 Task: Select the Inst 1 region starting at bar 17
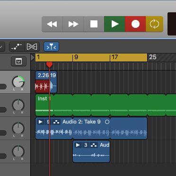[x=119, y=105]
